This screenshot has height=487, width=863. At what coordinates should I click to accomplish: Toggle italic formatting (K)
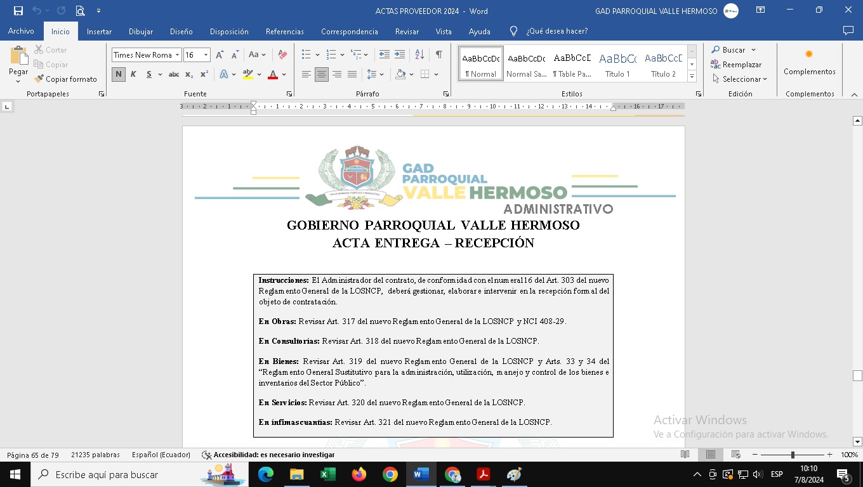(133, 75)
